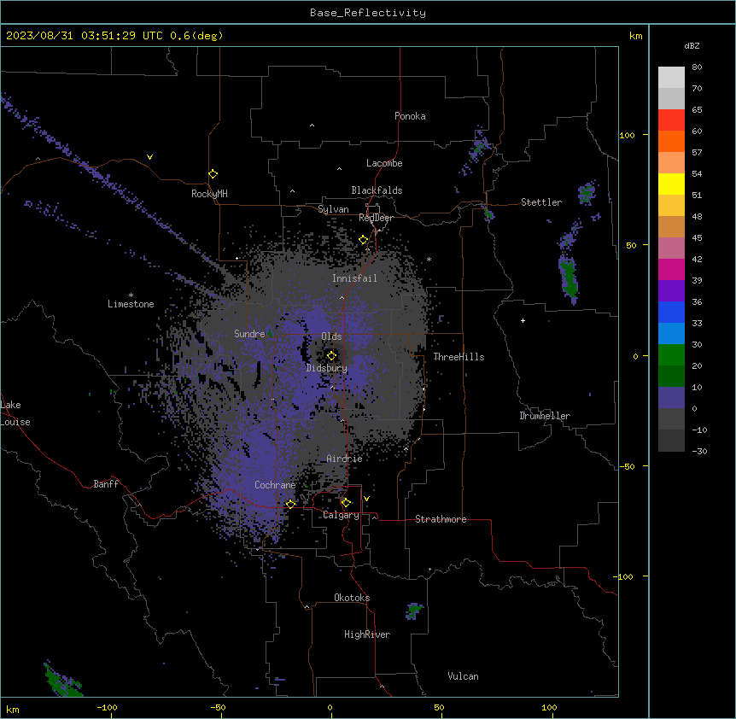
Task: Click the RockyMH label
Action: pyautogui.click(x=209, y=194)
